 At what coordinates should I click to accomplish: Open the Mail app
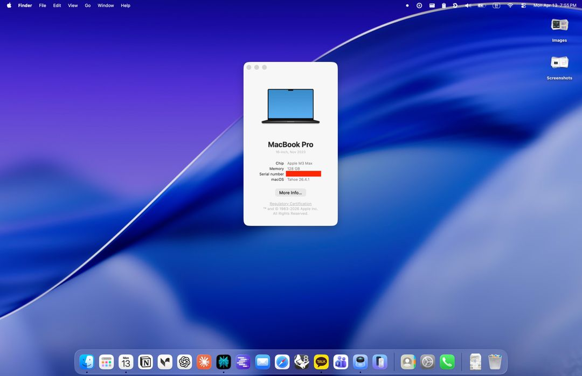click(262, 361)
